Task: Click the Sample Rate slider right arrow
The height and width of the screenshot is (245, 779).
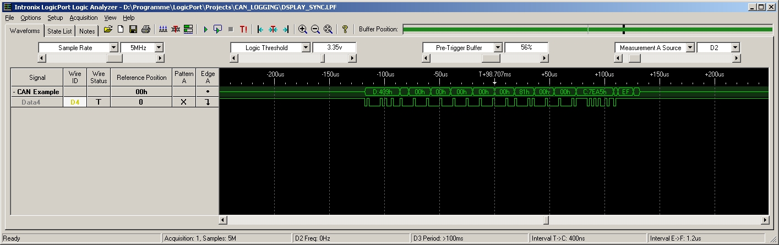Action: point(160,58)
